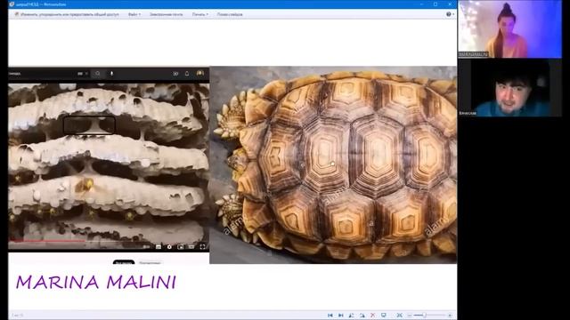This screenshot has width=570, height=320.
Task: Zoom out with the minus button
Action: point(410,316)
